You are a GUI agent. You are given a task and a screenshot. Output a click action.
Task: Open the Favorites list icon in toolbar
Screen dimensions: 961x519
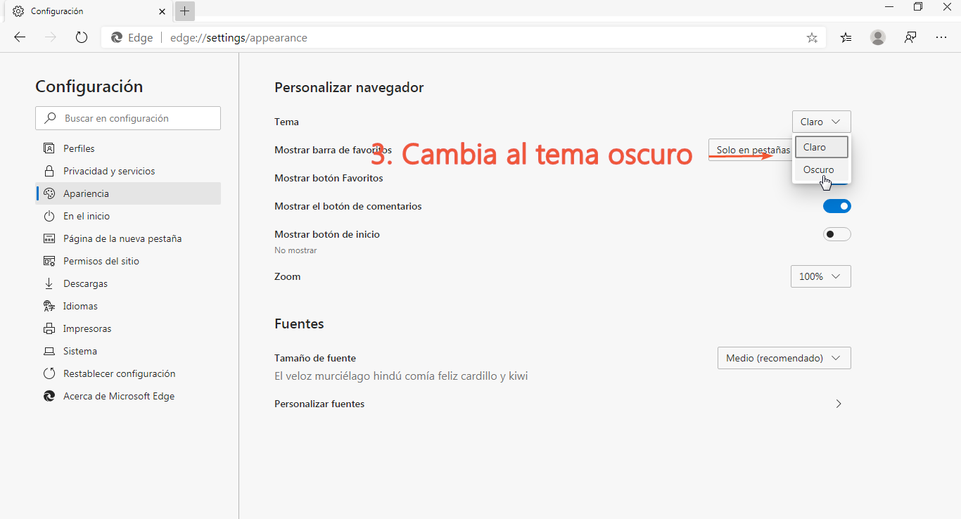tap(846, 37)
